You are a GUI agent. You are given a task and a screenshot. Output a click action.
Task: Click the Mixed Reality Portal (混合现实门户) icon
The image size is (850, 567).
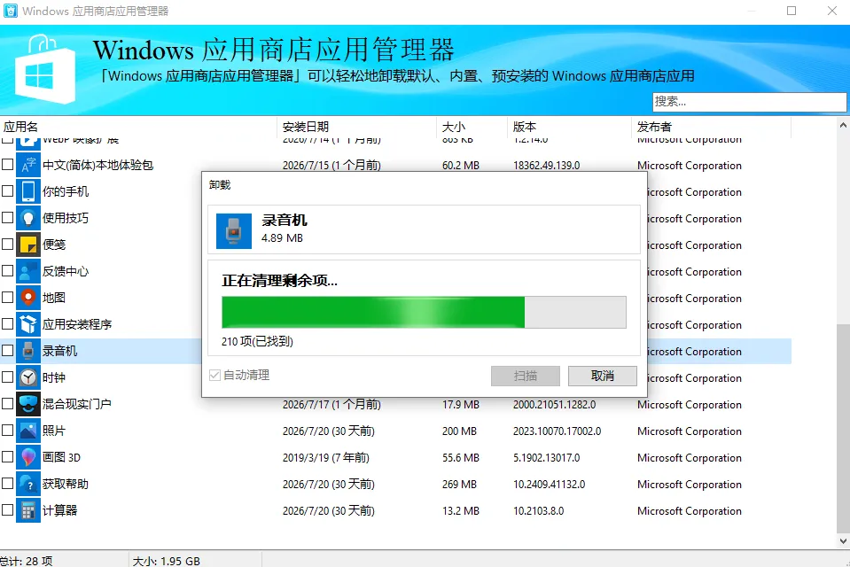point(28,404)
